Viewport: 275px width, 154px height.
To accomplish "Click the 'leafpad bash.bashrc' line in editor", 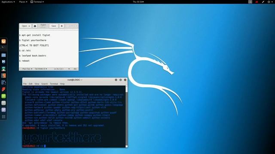I will point(33,56).
